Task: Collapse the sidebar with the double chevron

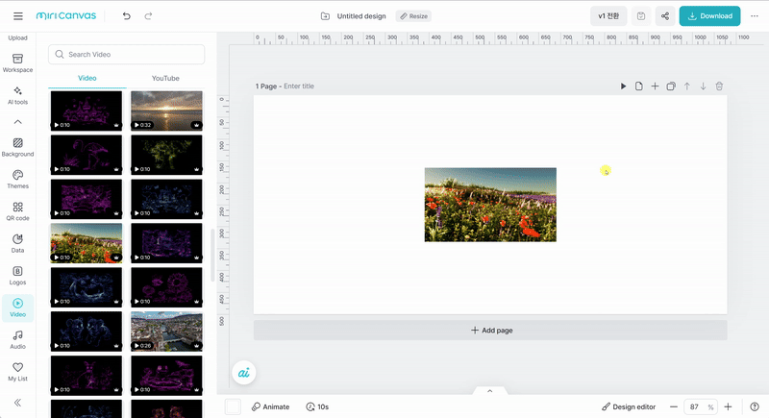Action: pyautogui.click(x=17, y=403)
